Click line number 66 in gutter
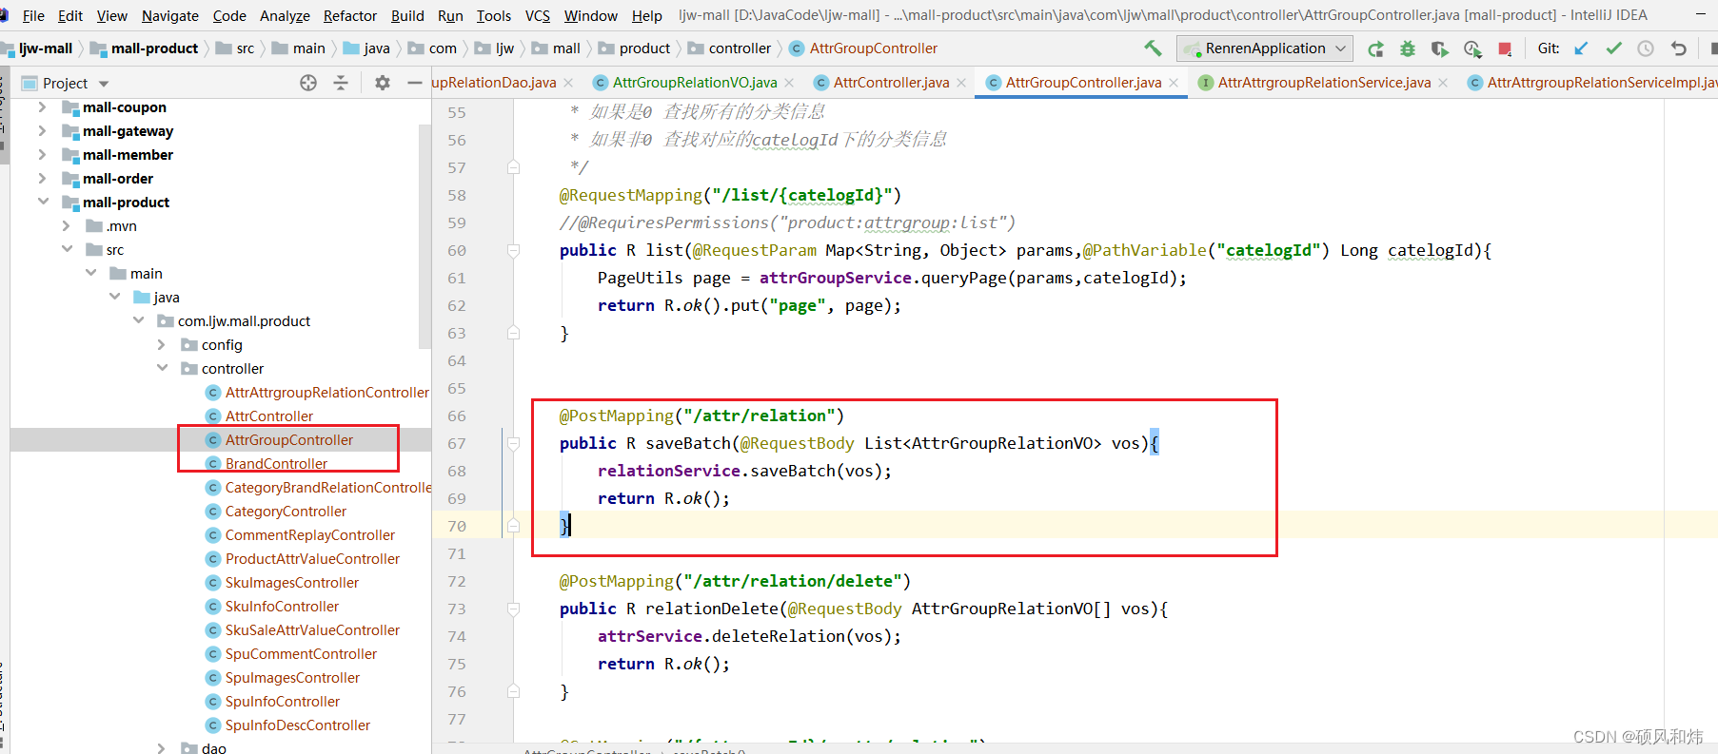Viewport: 1718px width, 754px height. pyautogui.click(x=457, y=416)
